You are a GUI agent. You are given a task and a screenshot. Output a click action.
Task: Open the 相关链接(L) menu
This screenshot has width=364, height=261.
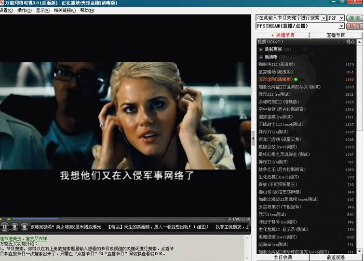point(65,11)
